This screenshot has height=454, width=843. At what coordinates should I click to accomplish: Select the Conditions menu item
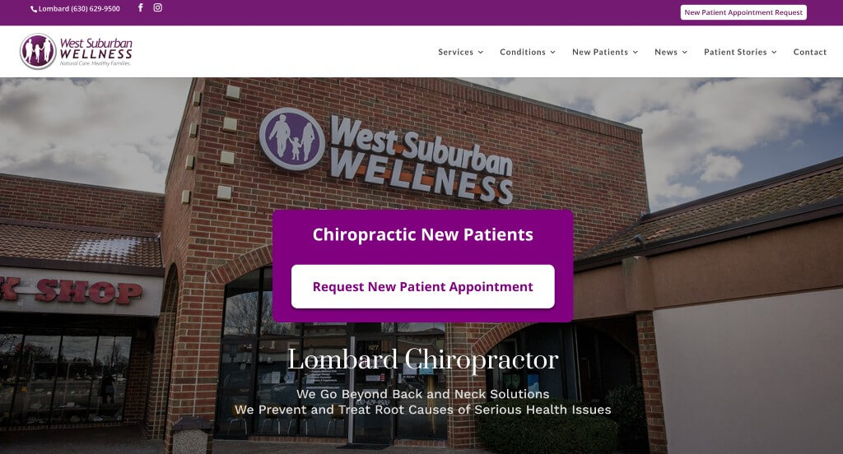(x=523, y=52)
